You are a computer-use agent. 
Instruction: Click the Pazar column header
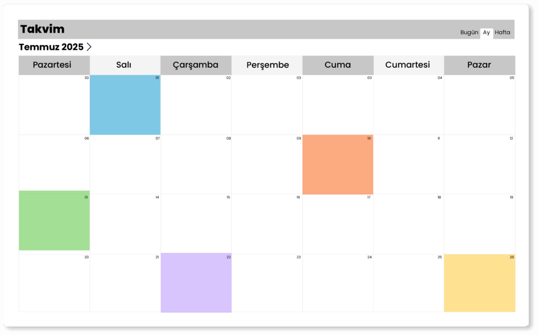(x=479, y=65)
